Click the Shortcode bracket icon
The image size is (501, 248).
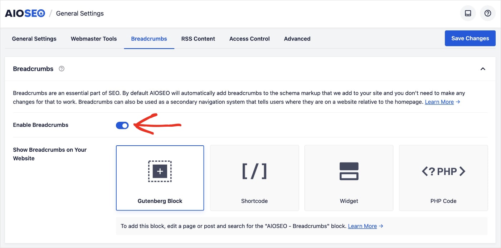click(x=254, y=171)
